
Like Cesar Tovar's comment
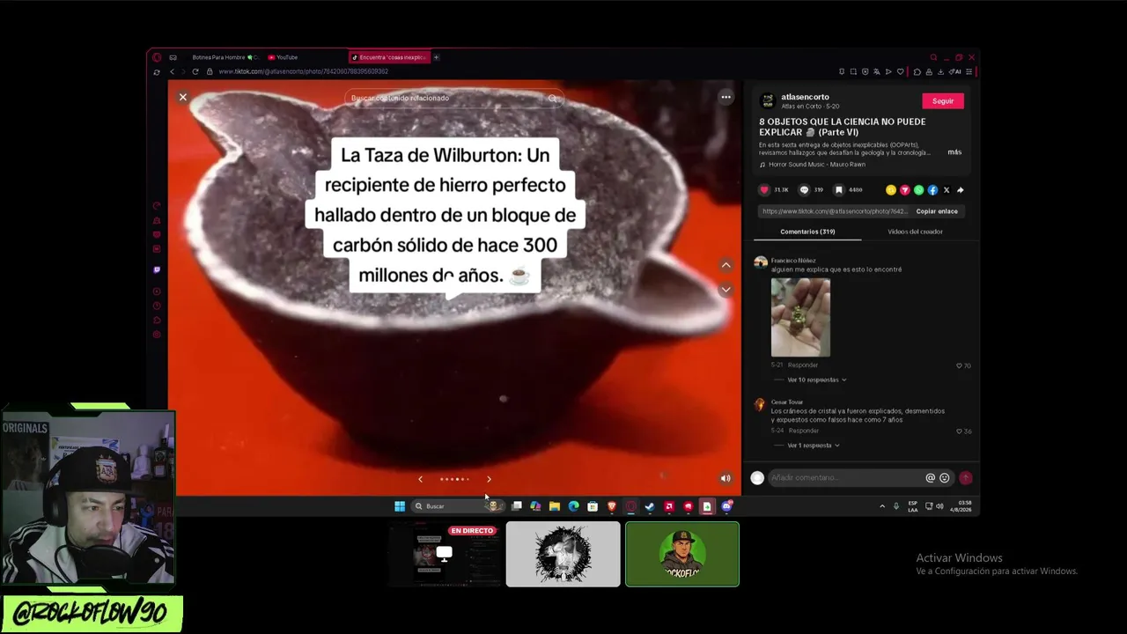[959, 431]
